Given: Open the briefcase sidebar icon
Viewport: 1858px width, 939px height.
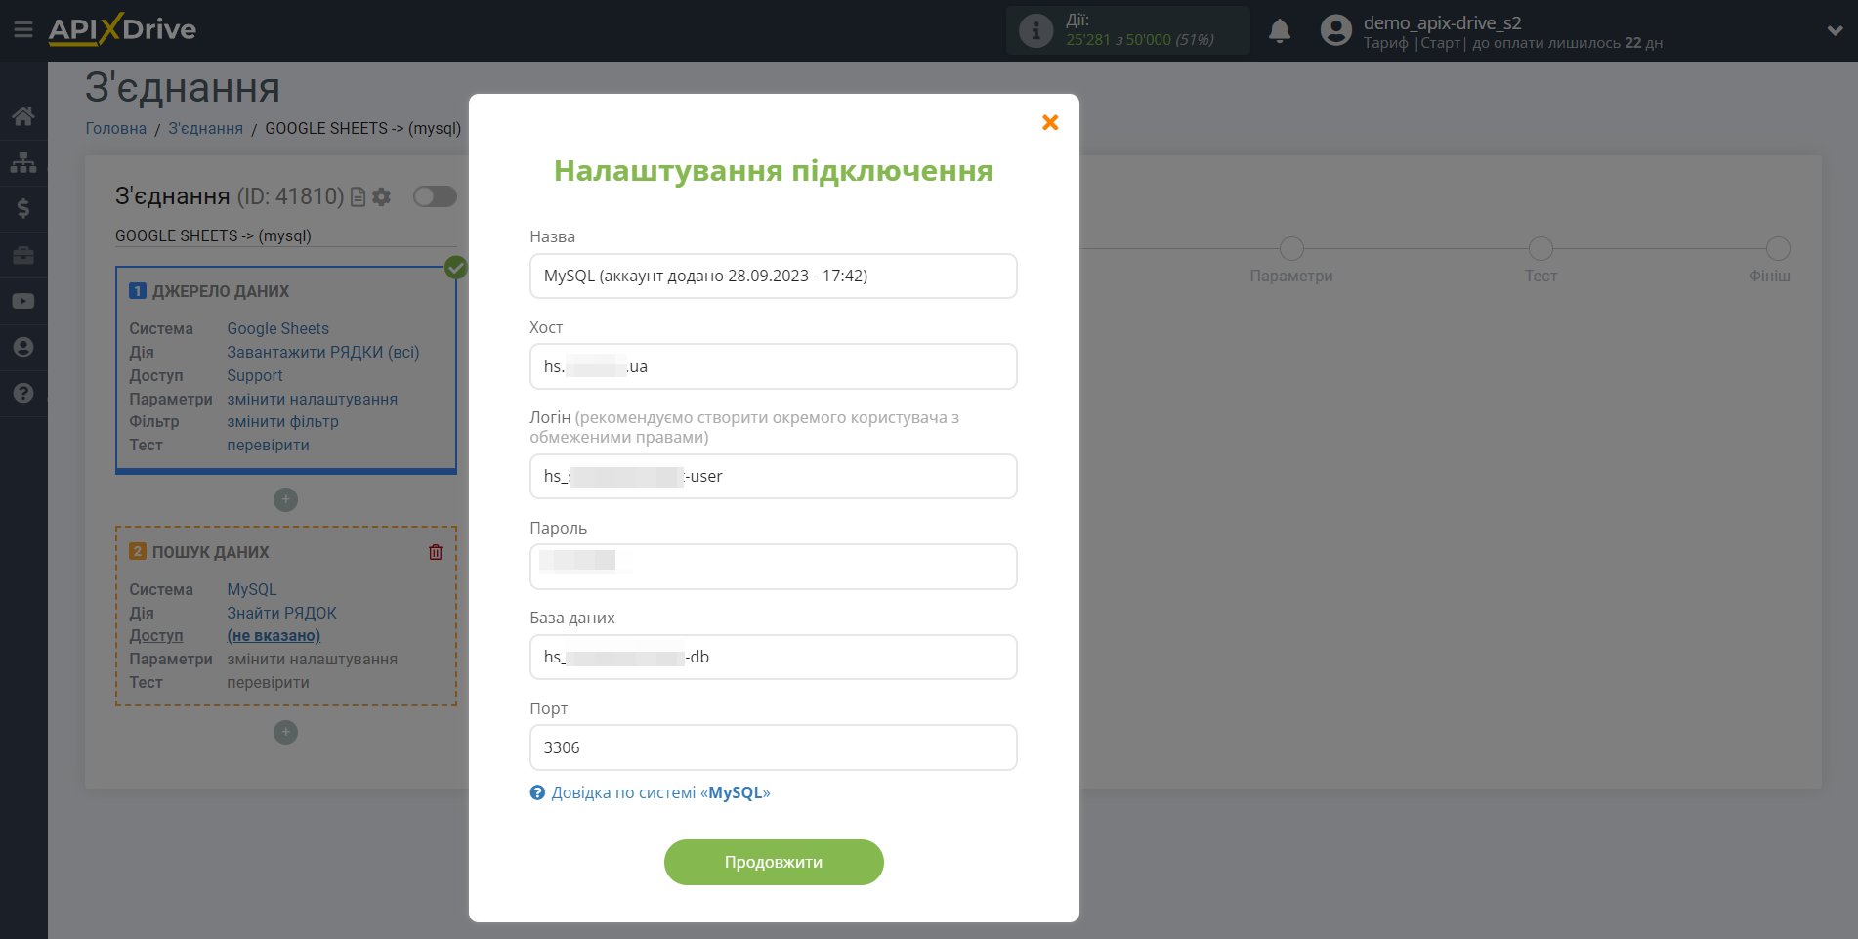Looking at the screenshot, I should 23,255.
